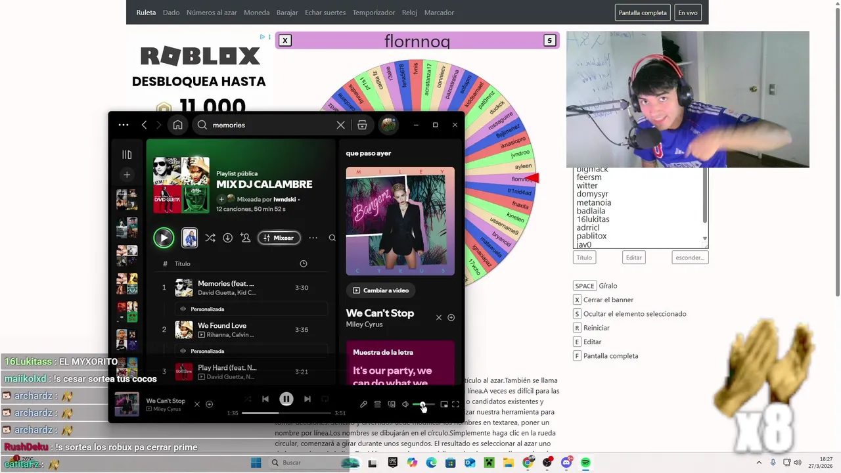Show hidden system tray icons
Image resolution: width=841 pixels, height=473 pixels.
click(x=759, y=463)
